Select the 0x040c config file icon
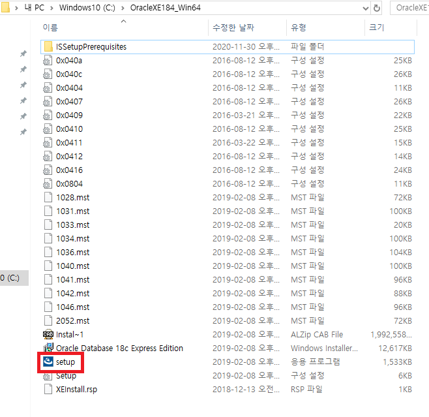 48,74
